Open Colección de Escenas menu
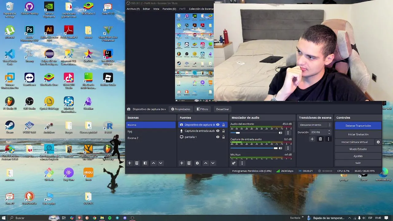The image size is (393, 221). (201, 9)
